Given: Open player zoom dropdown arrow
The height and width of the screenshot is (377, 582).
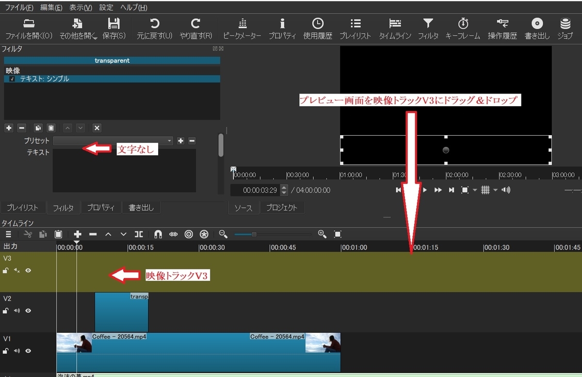Looking at the screenshot, I should pos(475,190).
